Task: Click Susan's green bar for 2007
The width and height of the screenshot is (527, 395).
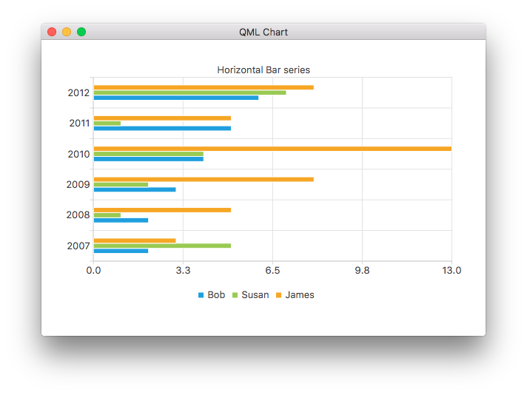Action: coord(162,246)
